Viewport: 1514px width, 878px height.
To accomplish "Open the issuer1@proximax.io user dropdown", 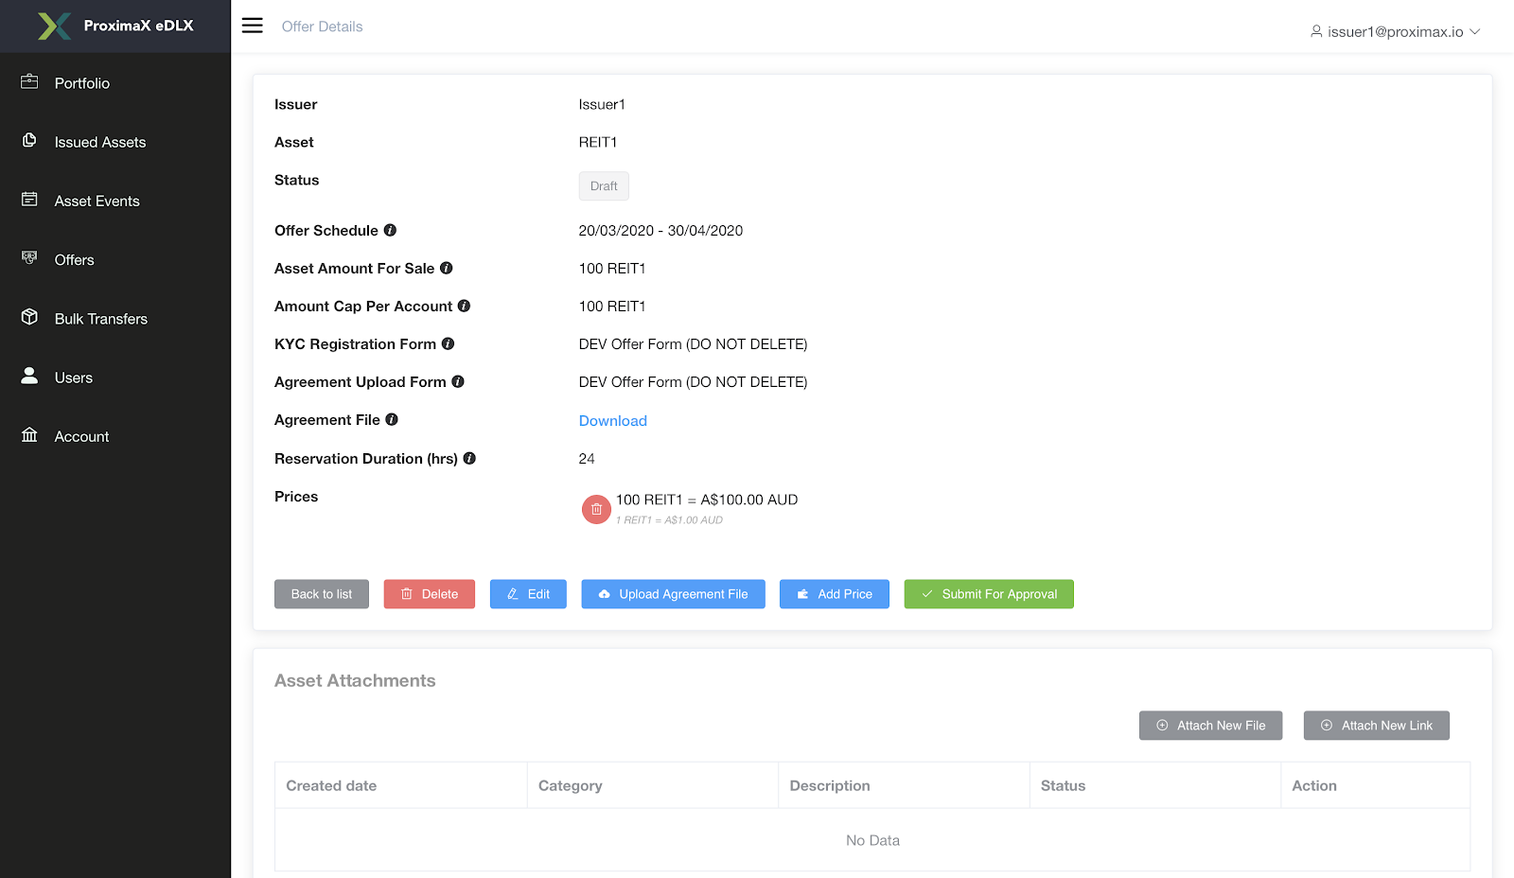I will [1395, 32].
